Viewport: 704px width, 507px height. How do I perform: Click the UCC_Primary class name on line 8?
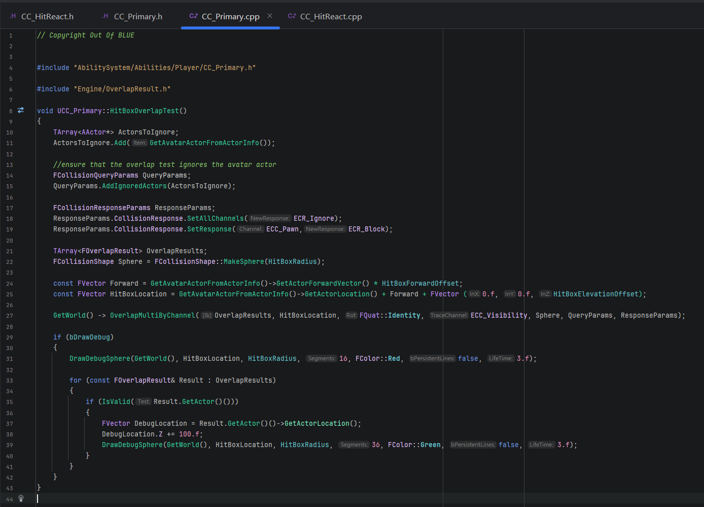(x=80, y=111)
